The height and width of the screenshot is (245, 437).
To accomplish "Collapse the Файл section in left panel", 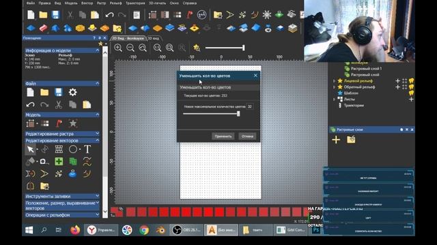I will click(x=97, y=83).
